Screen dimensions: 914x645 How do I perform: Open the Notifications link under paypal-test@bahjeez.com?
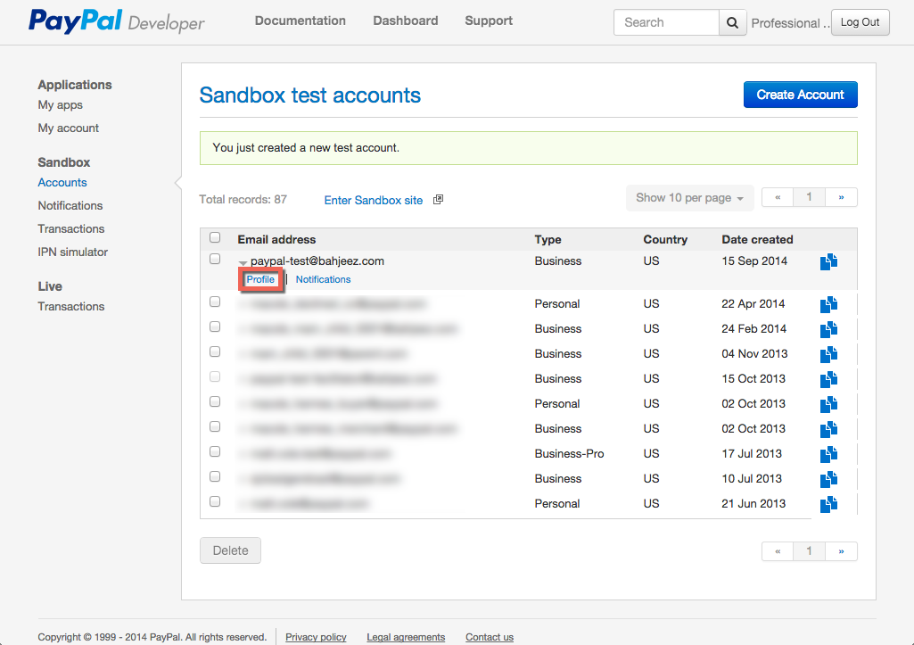(x=323, y=279)
